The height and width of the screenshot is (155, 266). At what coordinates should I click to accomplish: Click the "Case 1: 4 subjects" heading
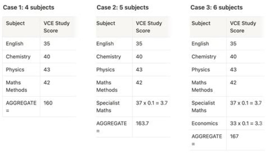(28, 7)
